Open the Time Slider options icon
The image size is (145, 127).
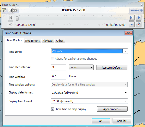point(10,10)
